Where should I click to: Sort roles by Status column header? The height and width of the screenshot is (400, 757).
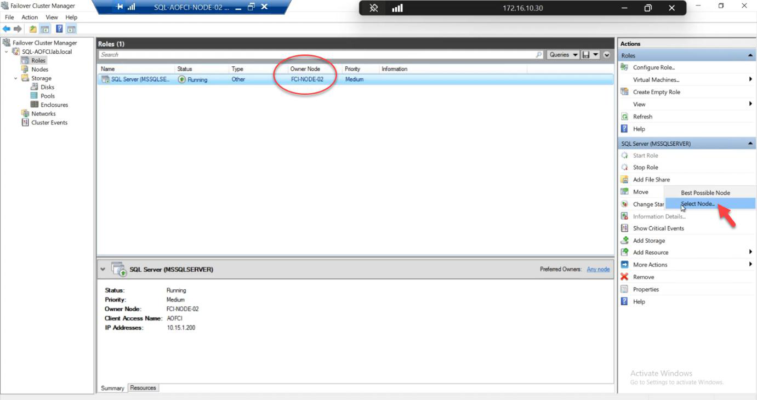201,69
